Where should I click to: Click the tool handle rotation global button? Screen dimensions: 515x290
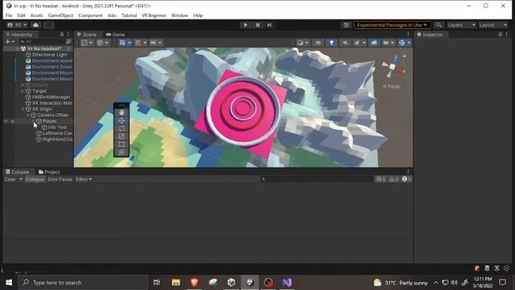click(102, 43)
